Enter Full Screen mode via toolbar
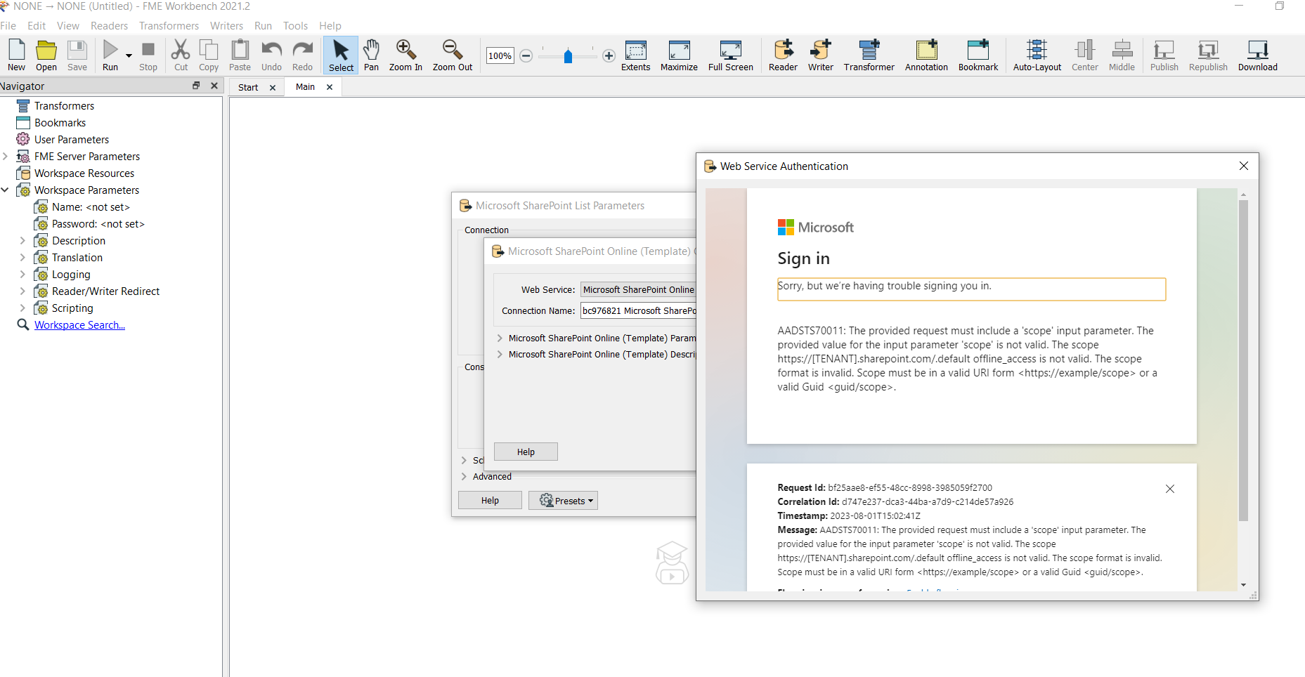Image resolution: width=1305 pixels, height=677 pixels. coord(731,55)
